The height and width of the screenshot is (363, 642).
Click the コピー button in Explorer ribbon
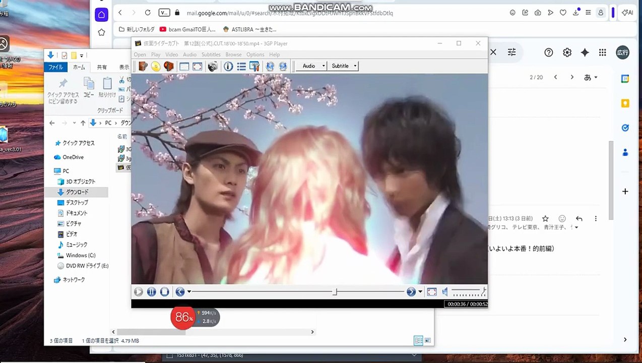click(x=89, y=87)
